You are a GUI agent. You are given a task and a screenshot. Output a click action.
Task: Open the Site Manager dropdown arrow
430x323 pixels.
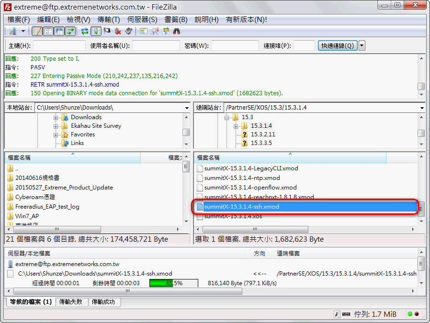click(23, 31)
